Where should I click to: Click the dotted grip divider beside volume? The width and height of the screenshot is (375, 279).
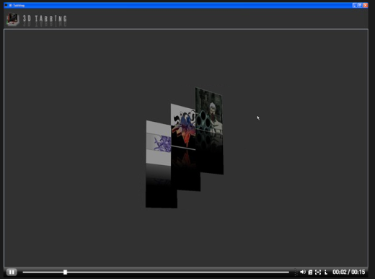coord(296,273)
